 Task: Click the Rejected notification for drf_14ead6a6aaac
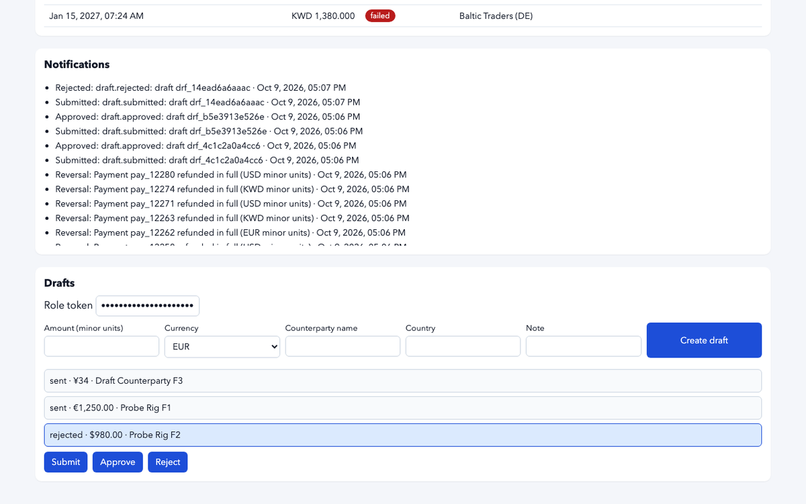(201, 87)
